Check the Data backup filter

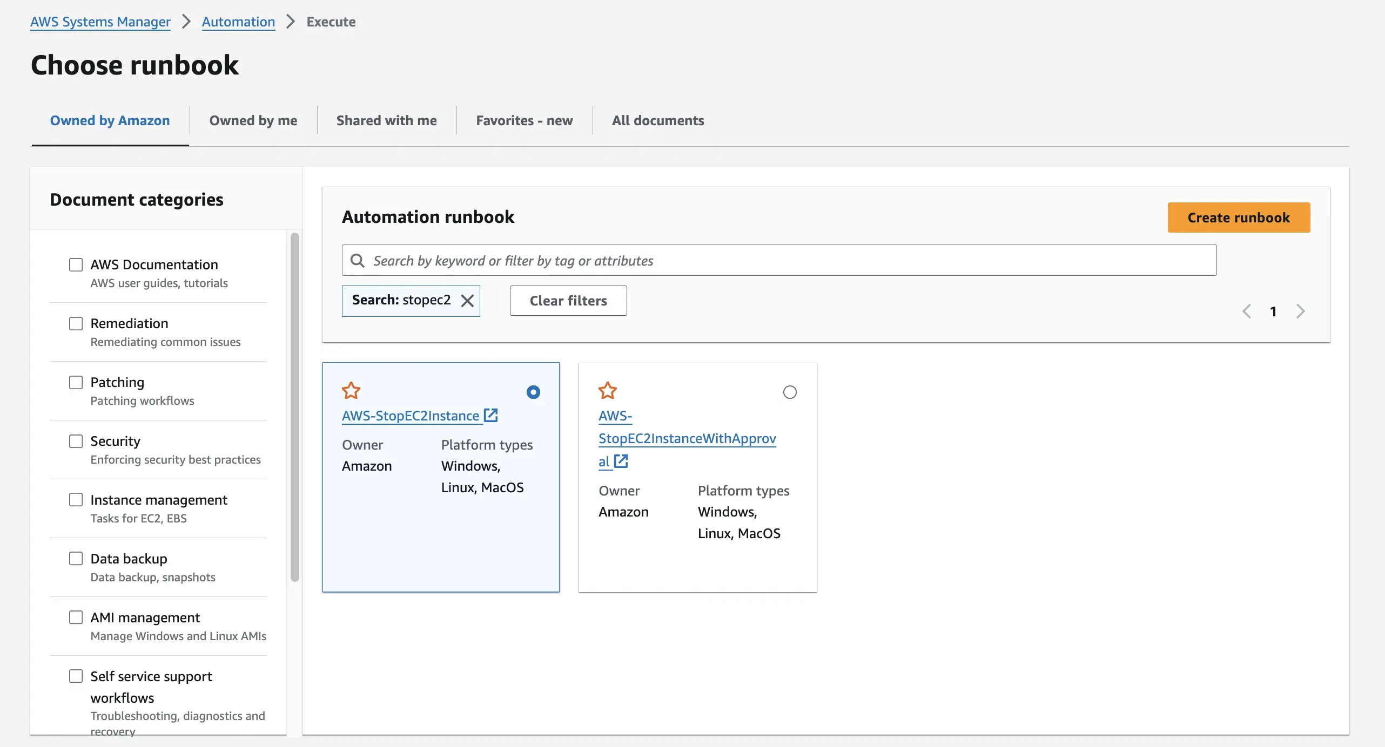point(76,559)
